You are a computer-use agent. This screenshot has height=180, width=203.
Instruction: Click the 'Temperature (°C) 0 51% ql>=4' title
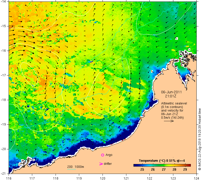coord(162,161)
